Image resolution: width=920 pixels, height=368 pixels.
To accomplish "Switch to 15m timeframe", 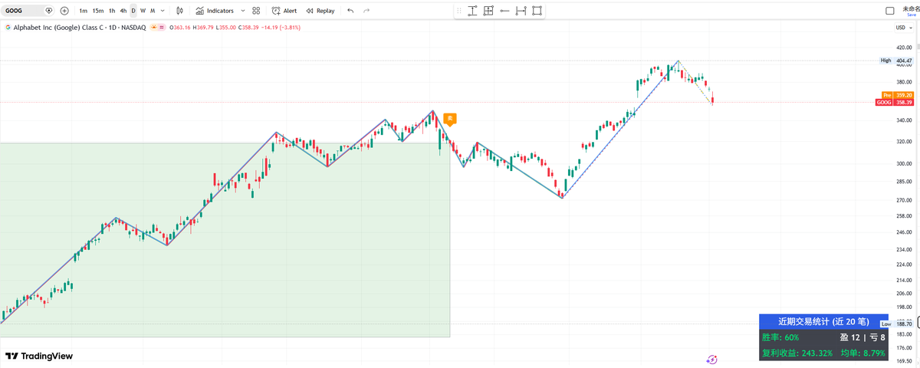I will click(98, 11).
